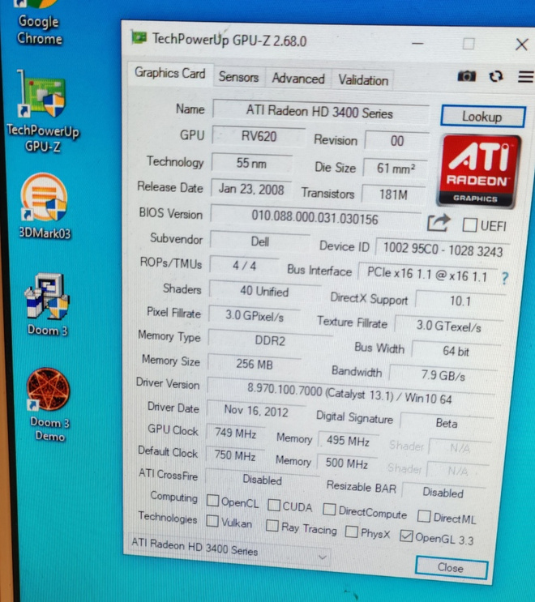Viewport: 535px width, 602px height.
Task: Toggle the Vulkan checkbox
Action: 212,521
